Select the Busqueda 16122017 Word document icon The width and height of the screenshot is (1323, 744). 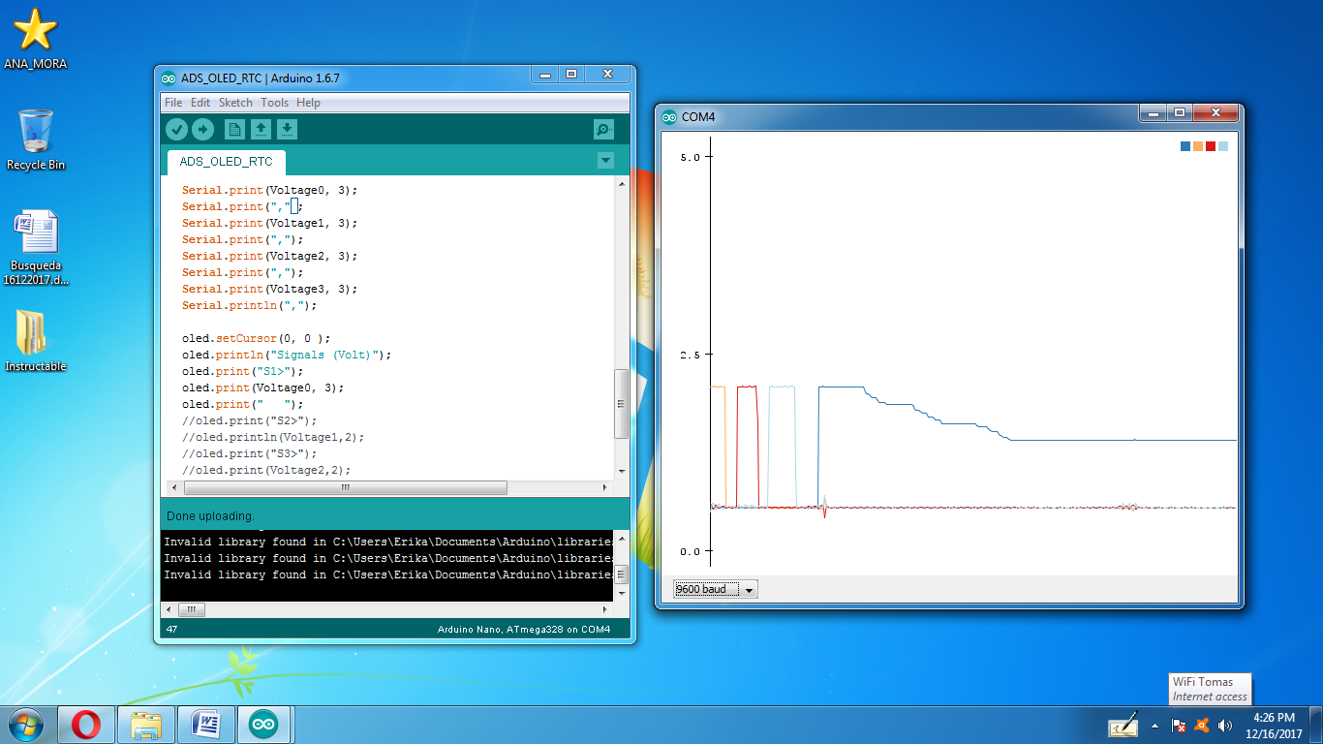click(x=36, y=247)
